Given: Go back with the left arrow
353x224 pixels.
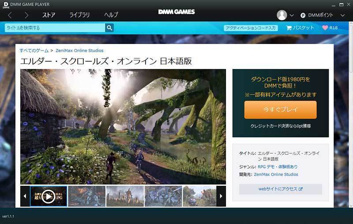Looking at the screenshot, I should point(10,15).
